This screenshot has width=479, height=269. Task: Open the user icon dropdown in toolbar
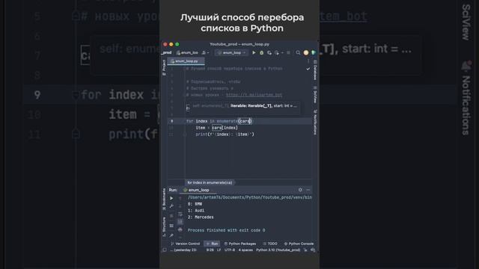tap(205, 53)
